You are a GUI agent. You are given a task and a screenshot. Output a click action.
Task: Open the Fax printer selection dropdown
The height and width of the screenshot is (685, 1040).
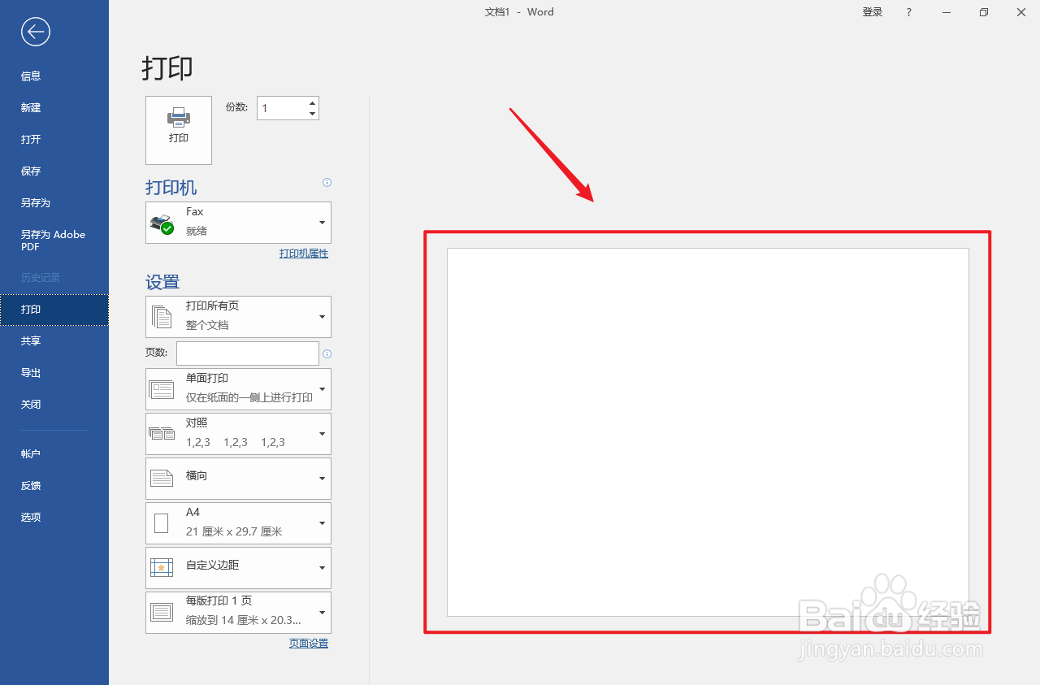pyautogui.click(x=238, y=223)
